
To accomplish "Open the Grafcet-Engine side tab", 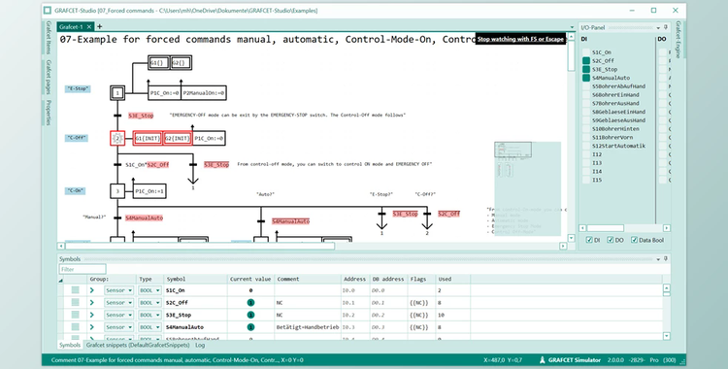I will (x=678, y=40).
